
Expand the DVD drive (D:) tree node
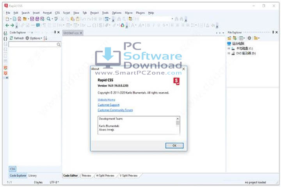(x=229, y=53)
